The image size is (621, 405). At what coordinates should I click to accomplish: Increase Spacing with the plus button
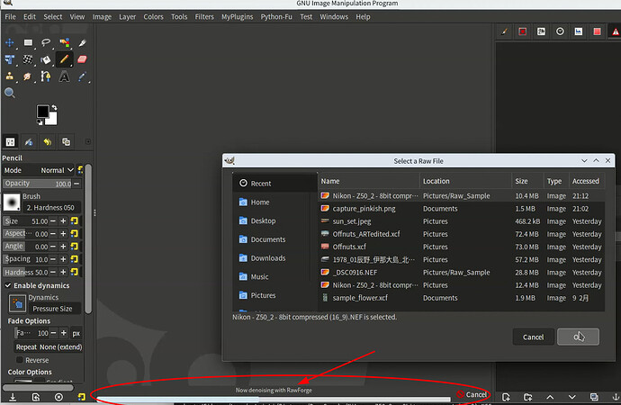(x=63, y=259)
